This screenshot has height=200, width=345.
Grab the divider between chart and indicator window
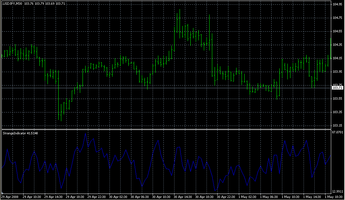click(165, 129)
